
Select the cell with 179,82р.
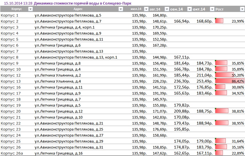click(x=182, y=105)
